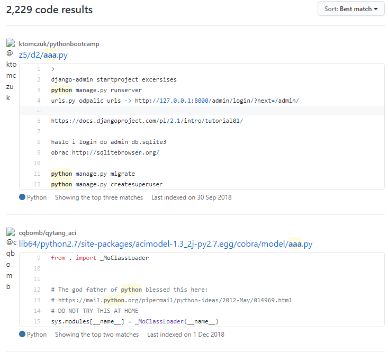
Task: Click Python language label of second result
Action: point(37,335)
